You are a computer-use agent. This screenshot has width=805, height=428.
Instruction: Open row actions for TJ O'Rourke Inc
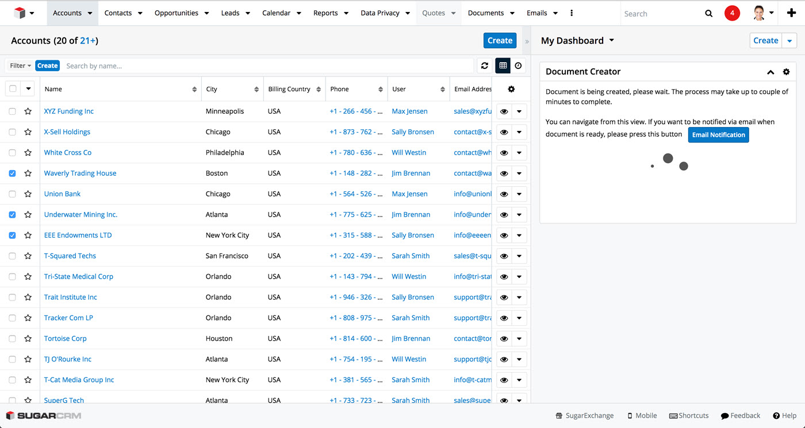click(519, 360)
